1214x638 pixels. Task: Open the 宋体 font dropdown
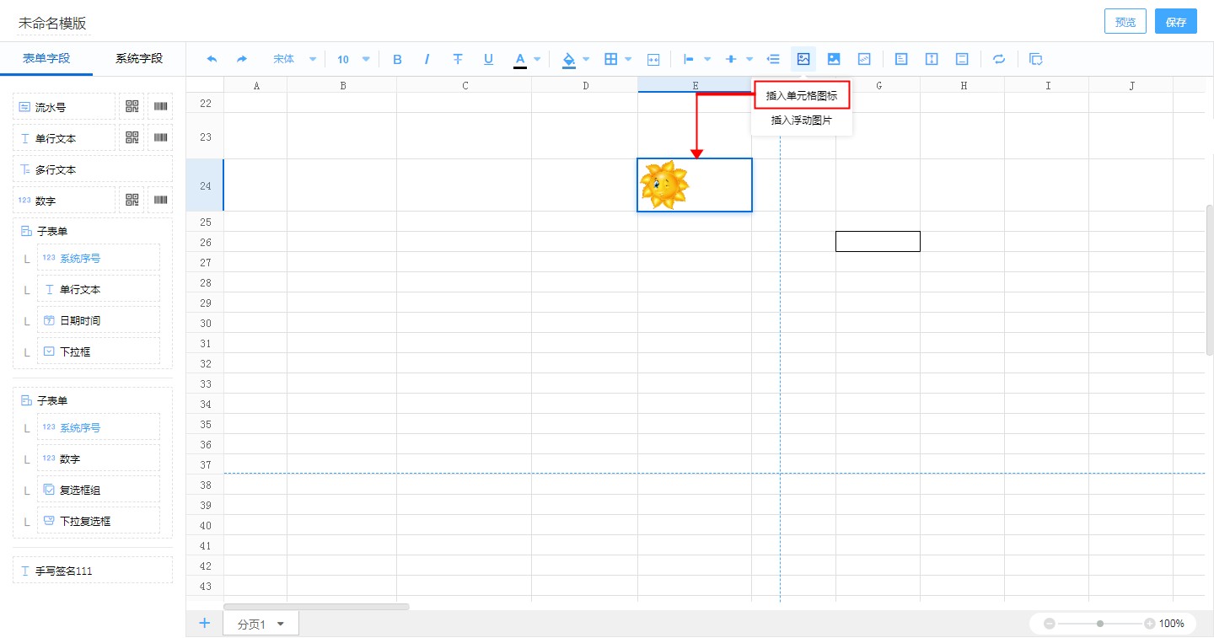294,59
